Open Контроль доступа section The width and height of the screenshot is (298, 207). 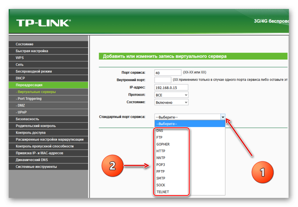pos(48,133)
